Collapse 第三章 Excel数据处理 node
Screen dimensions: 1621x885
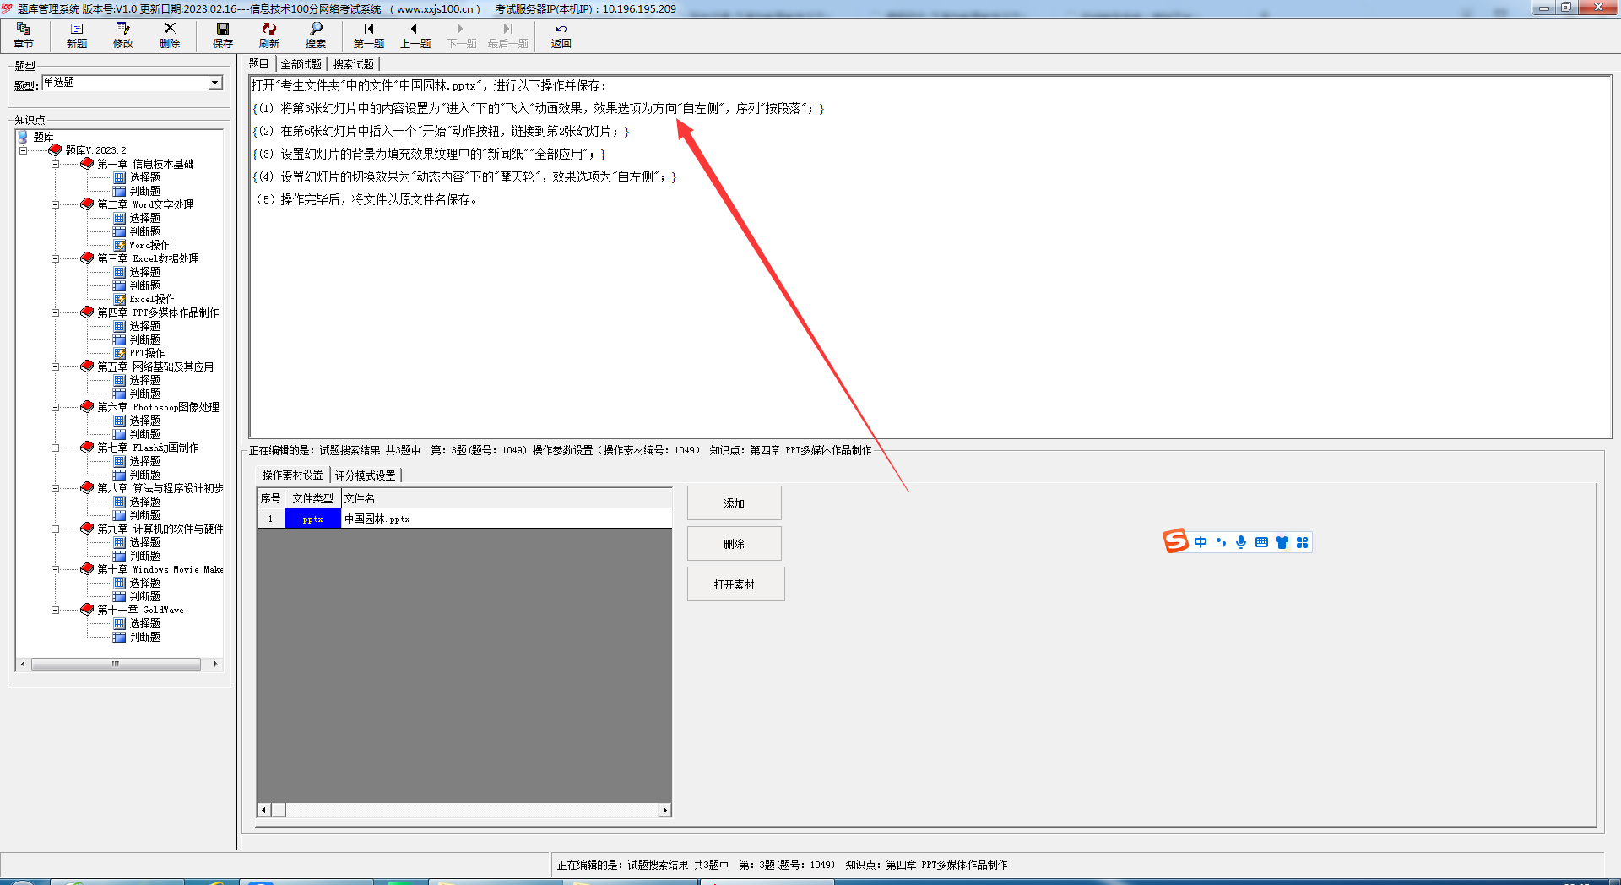[x=55, y=258]
